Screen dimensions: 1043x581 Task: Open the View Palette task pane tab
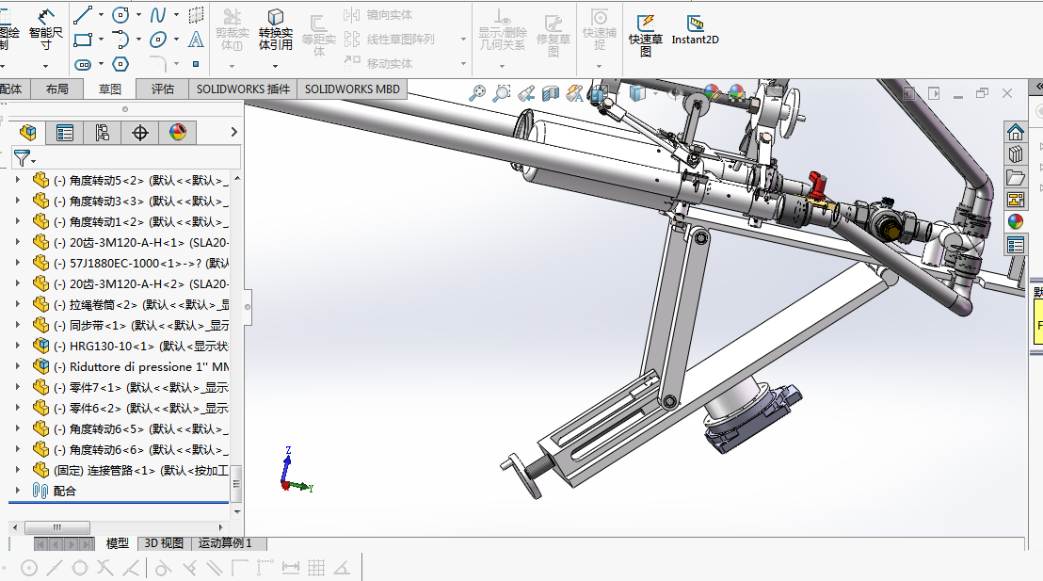tap(1015, 199)
